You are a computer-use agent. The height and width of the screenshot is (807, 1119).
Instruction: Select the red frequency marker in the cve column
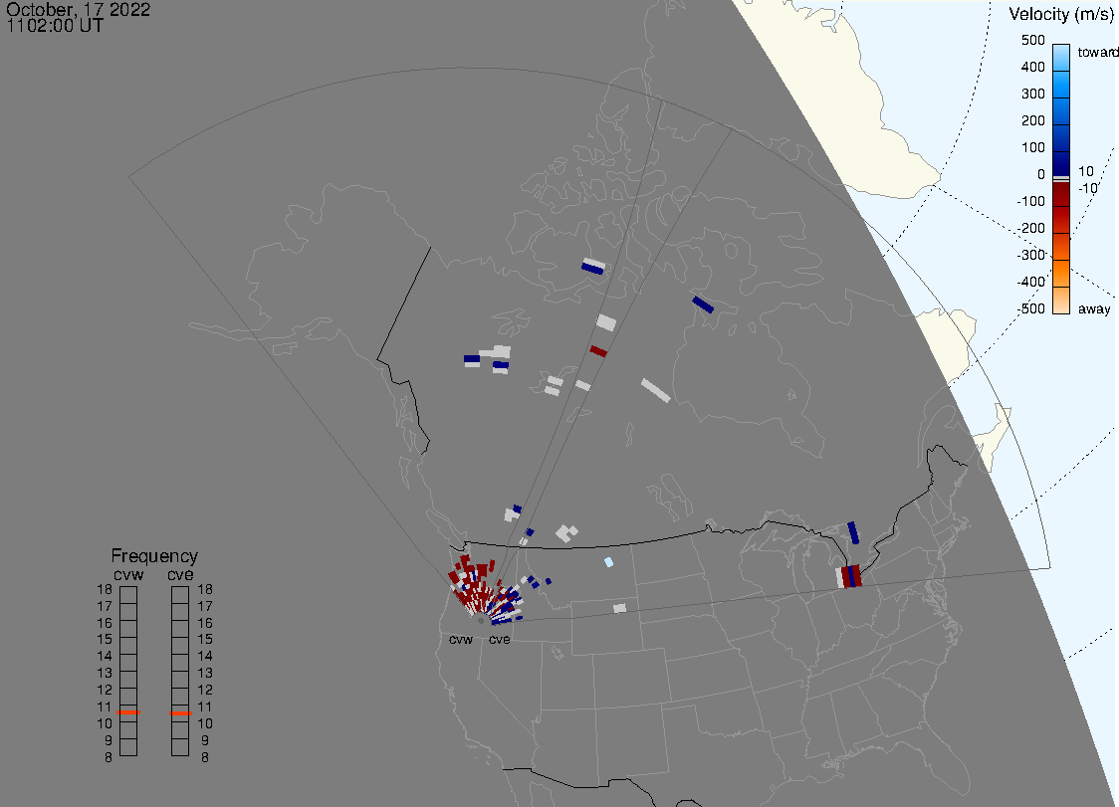point(180,713)
